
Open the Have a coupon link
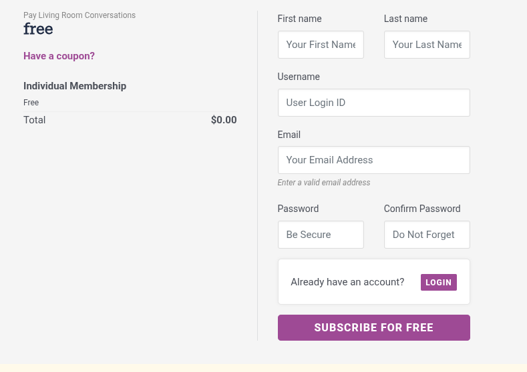(x=59, y=56)
